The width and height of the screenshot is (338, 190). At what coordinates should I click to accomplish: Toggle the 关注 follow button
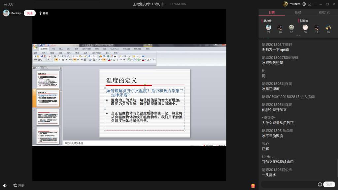pos(30,13)
